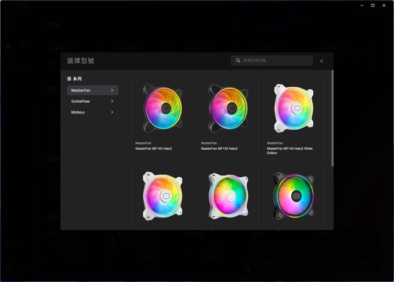The image size is (394, 282).
Task: Select the MasterFan series
Action: tap(86, 91)
